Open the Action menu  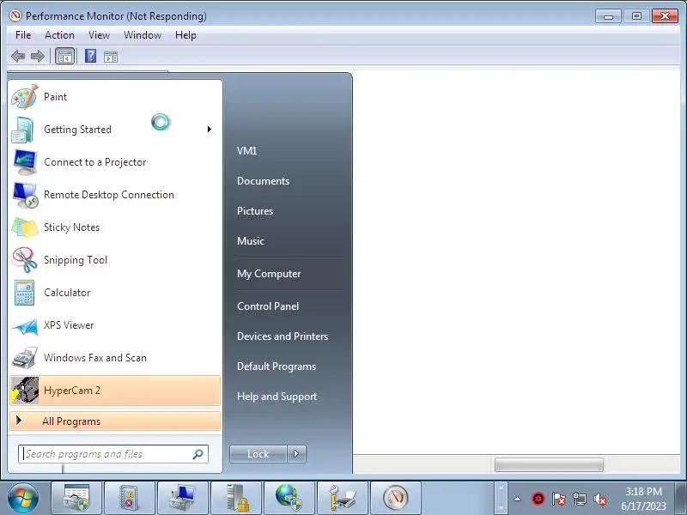click(59, 35)
